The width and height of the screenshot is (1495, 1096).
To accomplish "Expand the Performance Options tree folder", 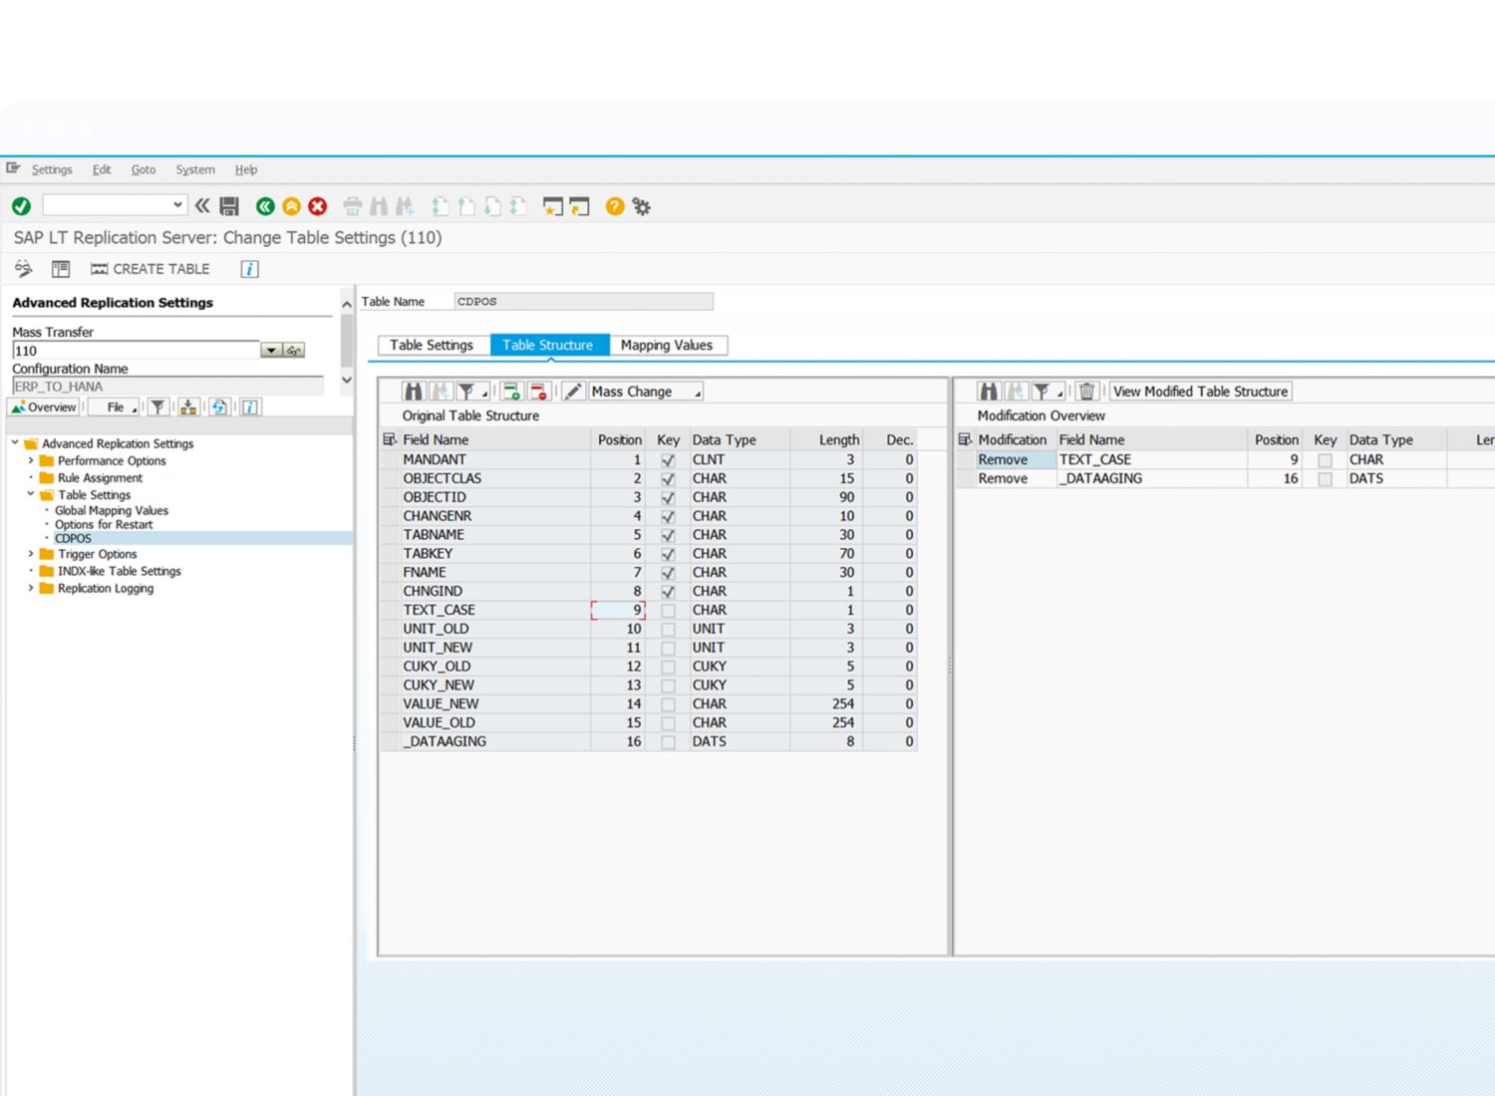I will click(31, 461).
